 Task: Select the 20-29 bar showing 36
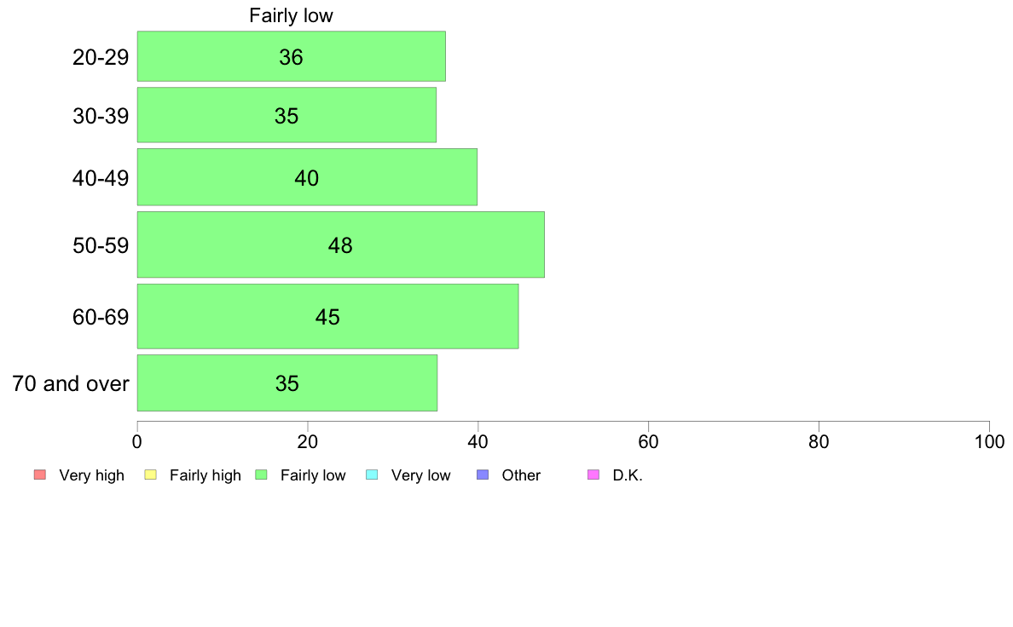click(292, 56)
